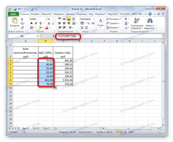Toggle center text alignment
173x142 pixels.
pyautogui.click(x=64, y=23)
